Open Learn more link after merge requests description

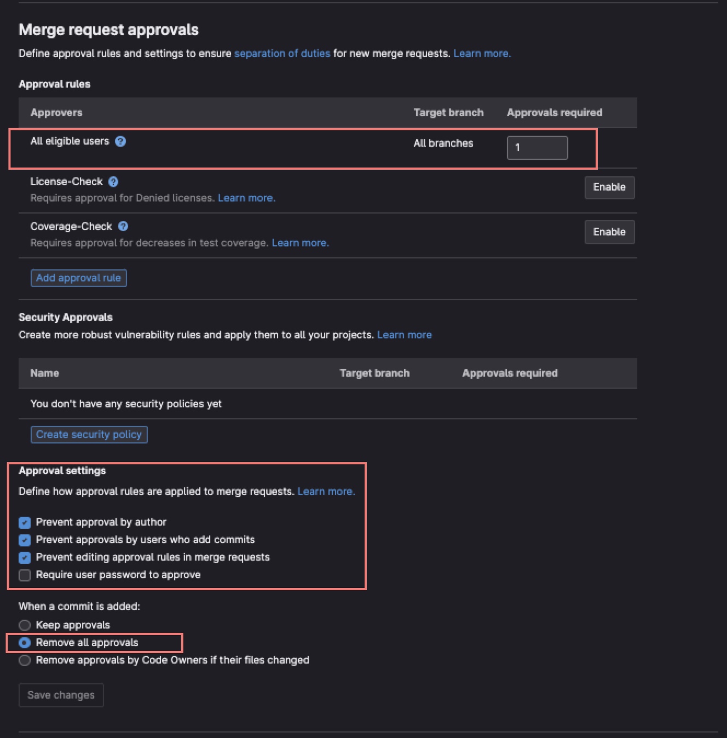point(482,54)
